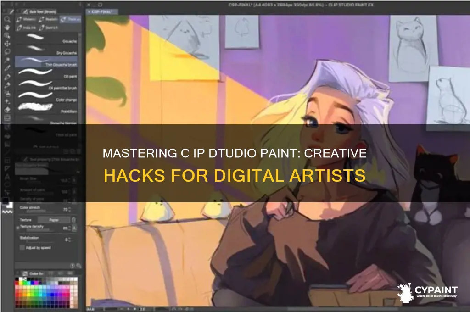470x312 pixels.
Task: Select the Zoom magnifier tool
Action: 7,19
